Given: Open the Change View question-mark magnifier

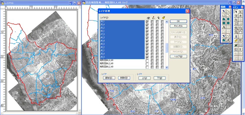Looking at the screenshot, I should 236,32.
